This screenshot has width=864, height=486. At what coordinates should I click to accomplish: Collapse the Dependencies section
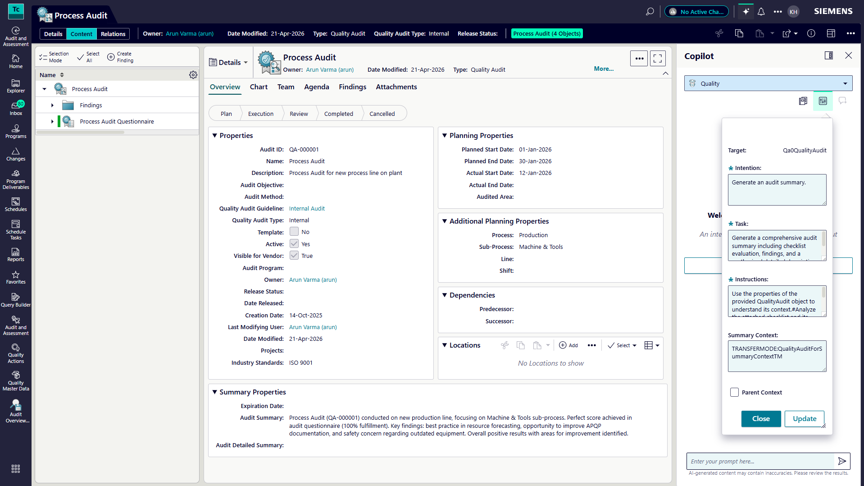pos(445,295)
